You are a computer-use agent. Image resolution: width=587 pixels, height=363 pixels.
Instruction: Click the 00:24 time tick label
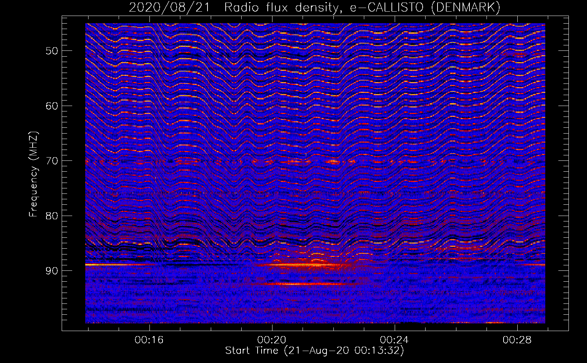394,340
